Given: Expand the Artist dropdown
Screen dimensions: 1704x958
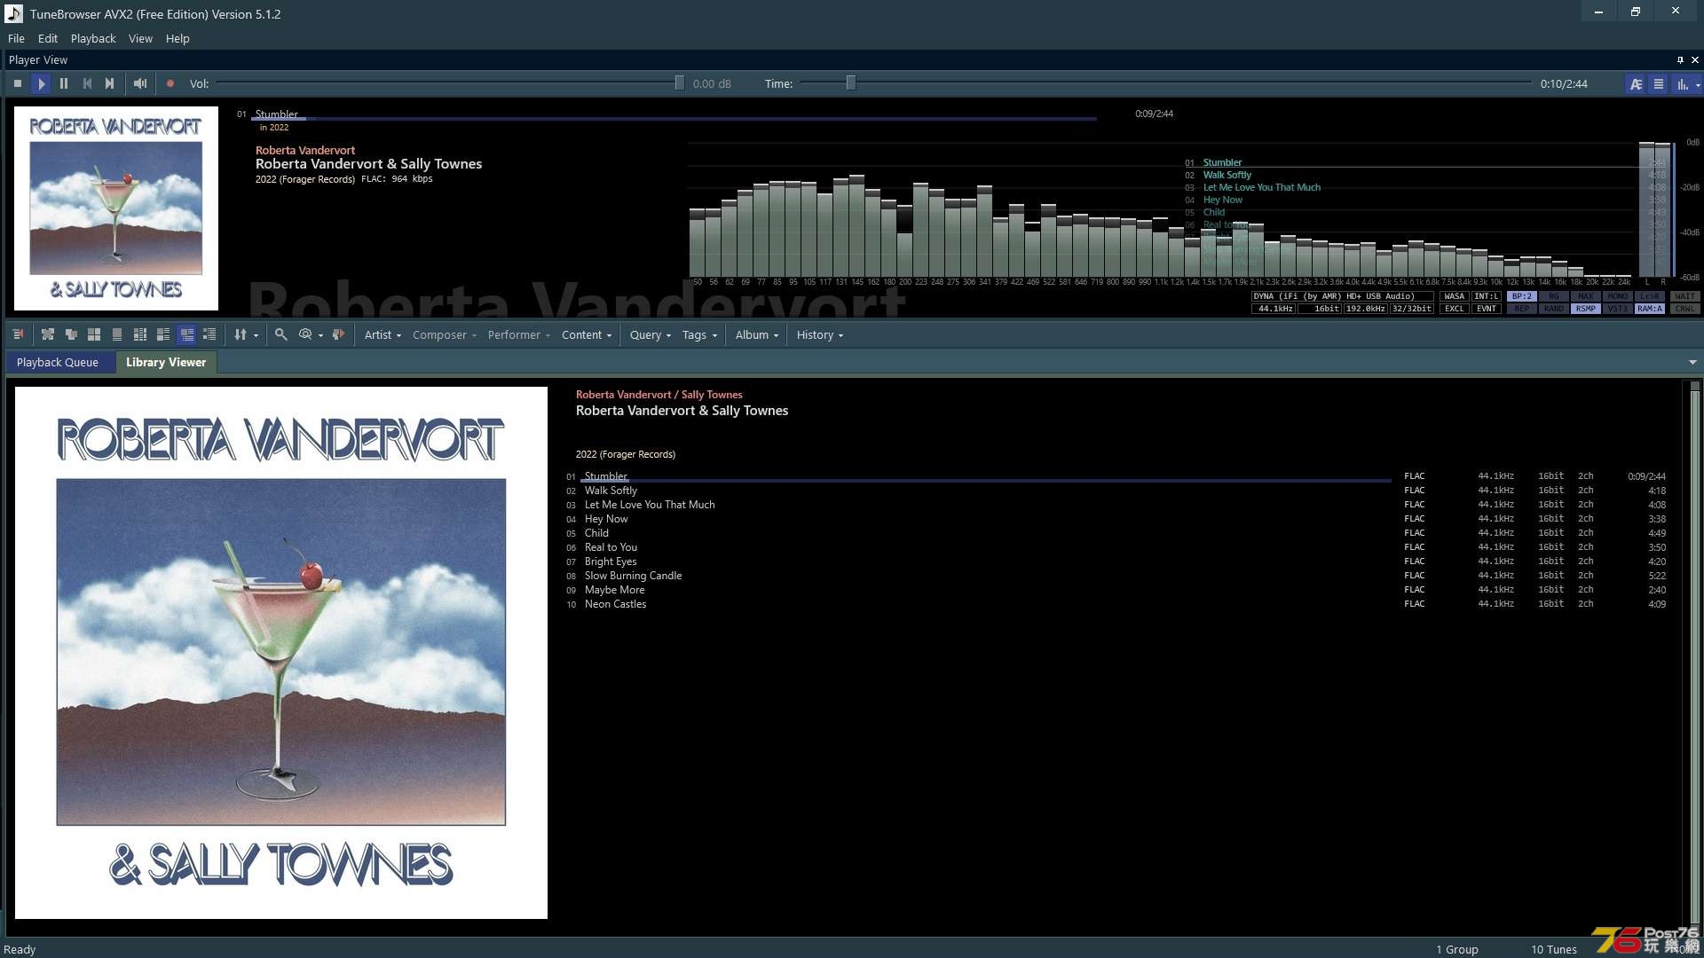Looking at the screenshot, I should pos(383,334).
